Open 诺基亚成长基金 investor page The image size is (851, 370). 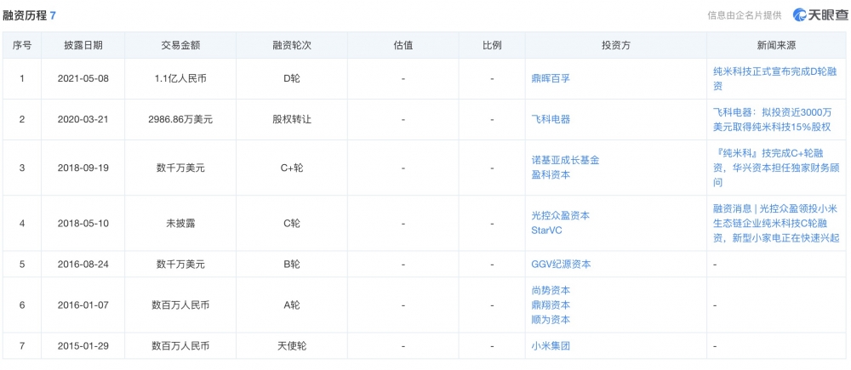tap(565, 161)
